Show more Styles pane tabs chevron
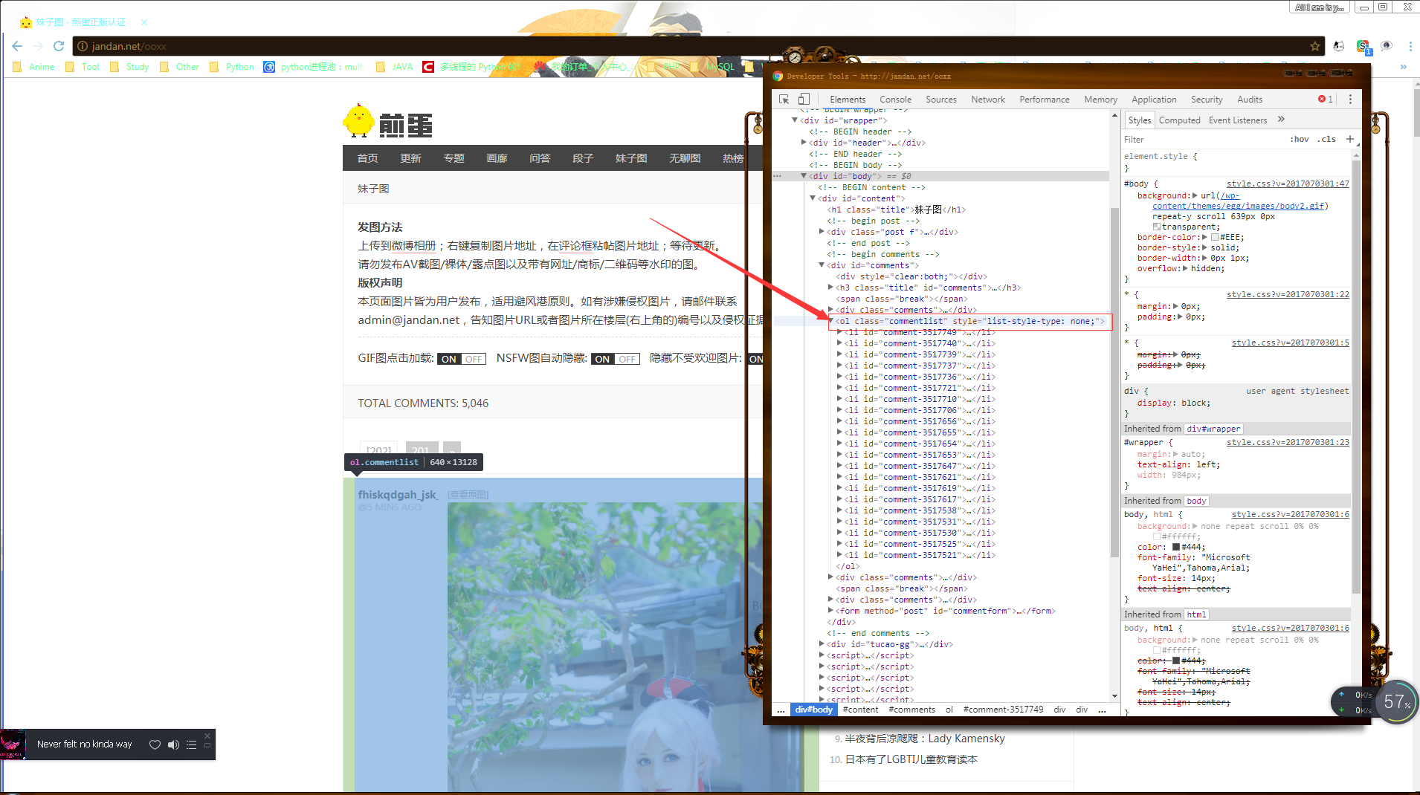 [x=1281, y=120]
